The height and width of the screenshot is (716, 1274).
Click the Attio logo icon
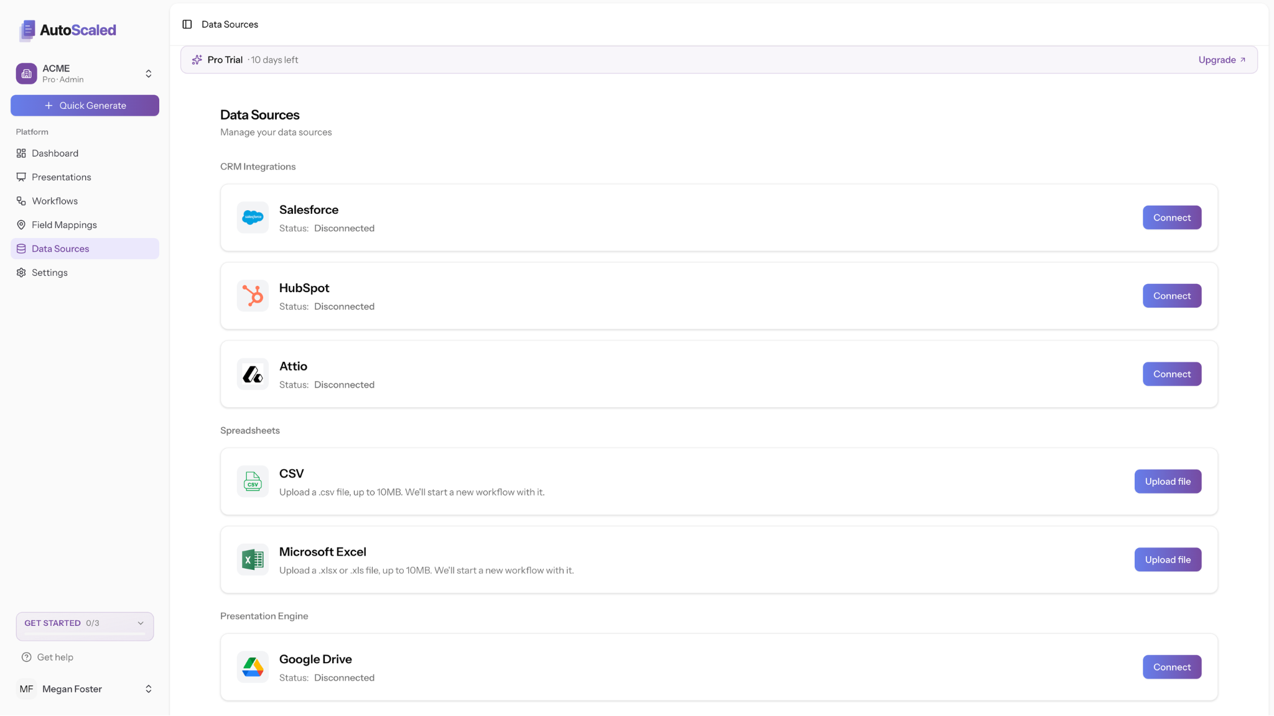tap(253, 374)
